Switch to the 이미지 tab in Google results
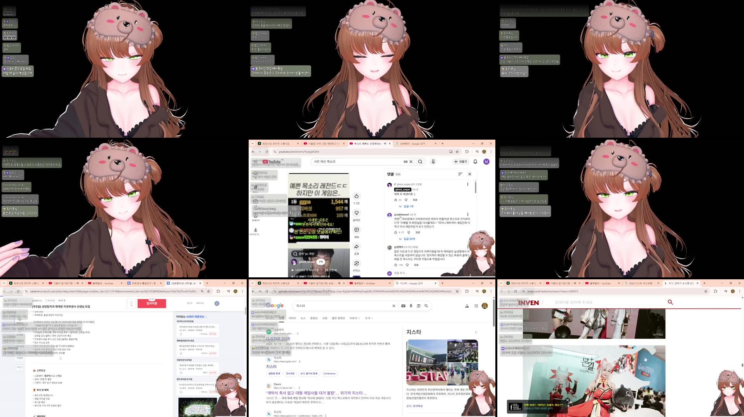The height and width of the screenshot is (417, 744). (293, 318)
